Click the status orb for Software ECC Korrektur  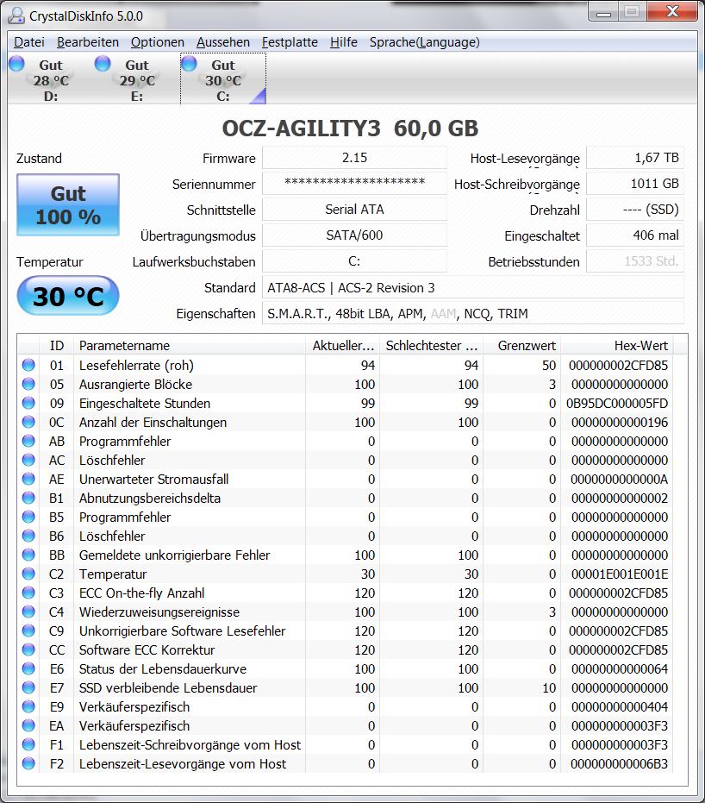[28, 649]
